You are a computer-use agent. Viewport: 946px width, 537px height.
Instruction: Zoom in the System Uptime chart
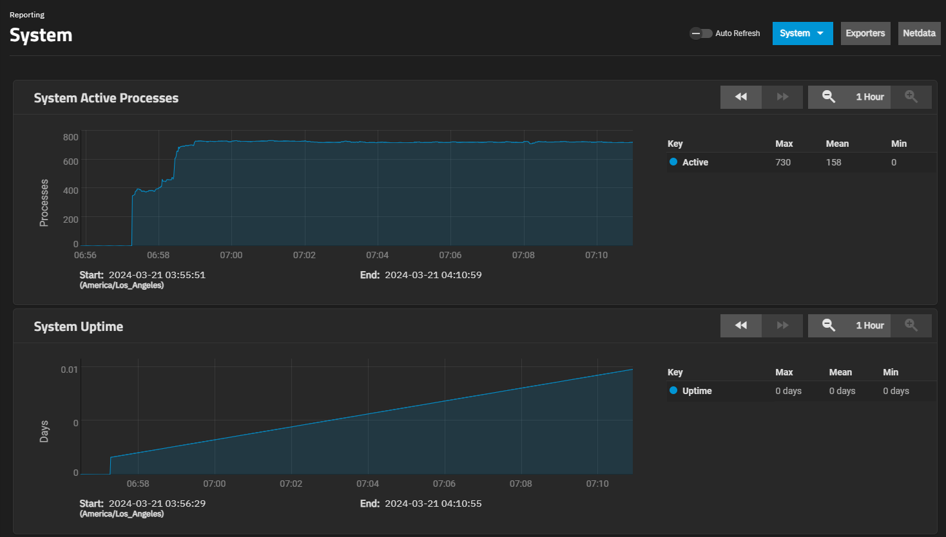(911, 326)
